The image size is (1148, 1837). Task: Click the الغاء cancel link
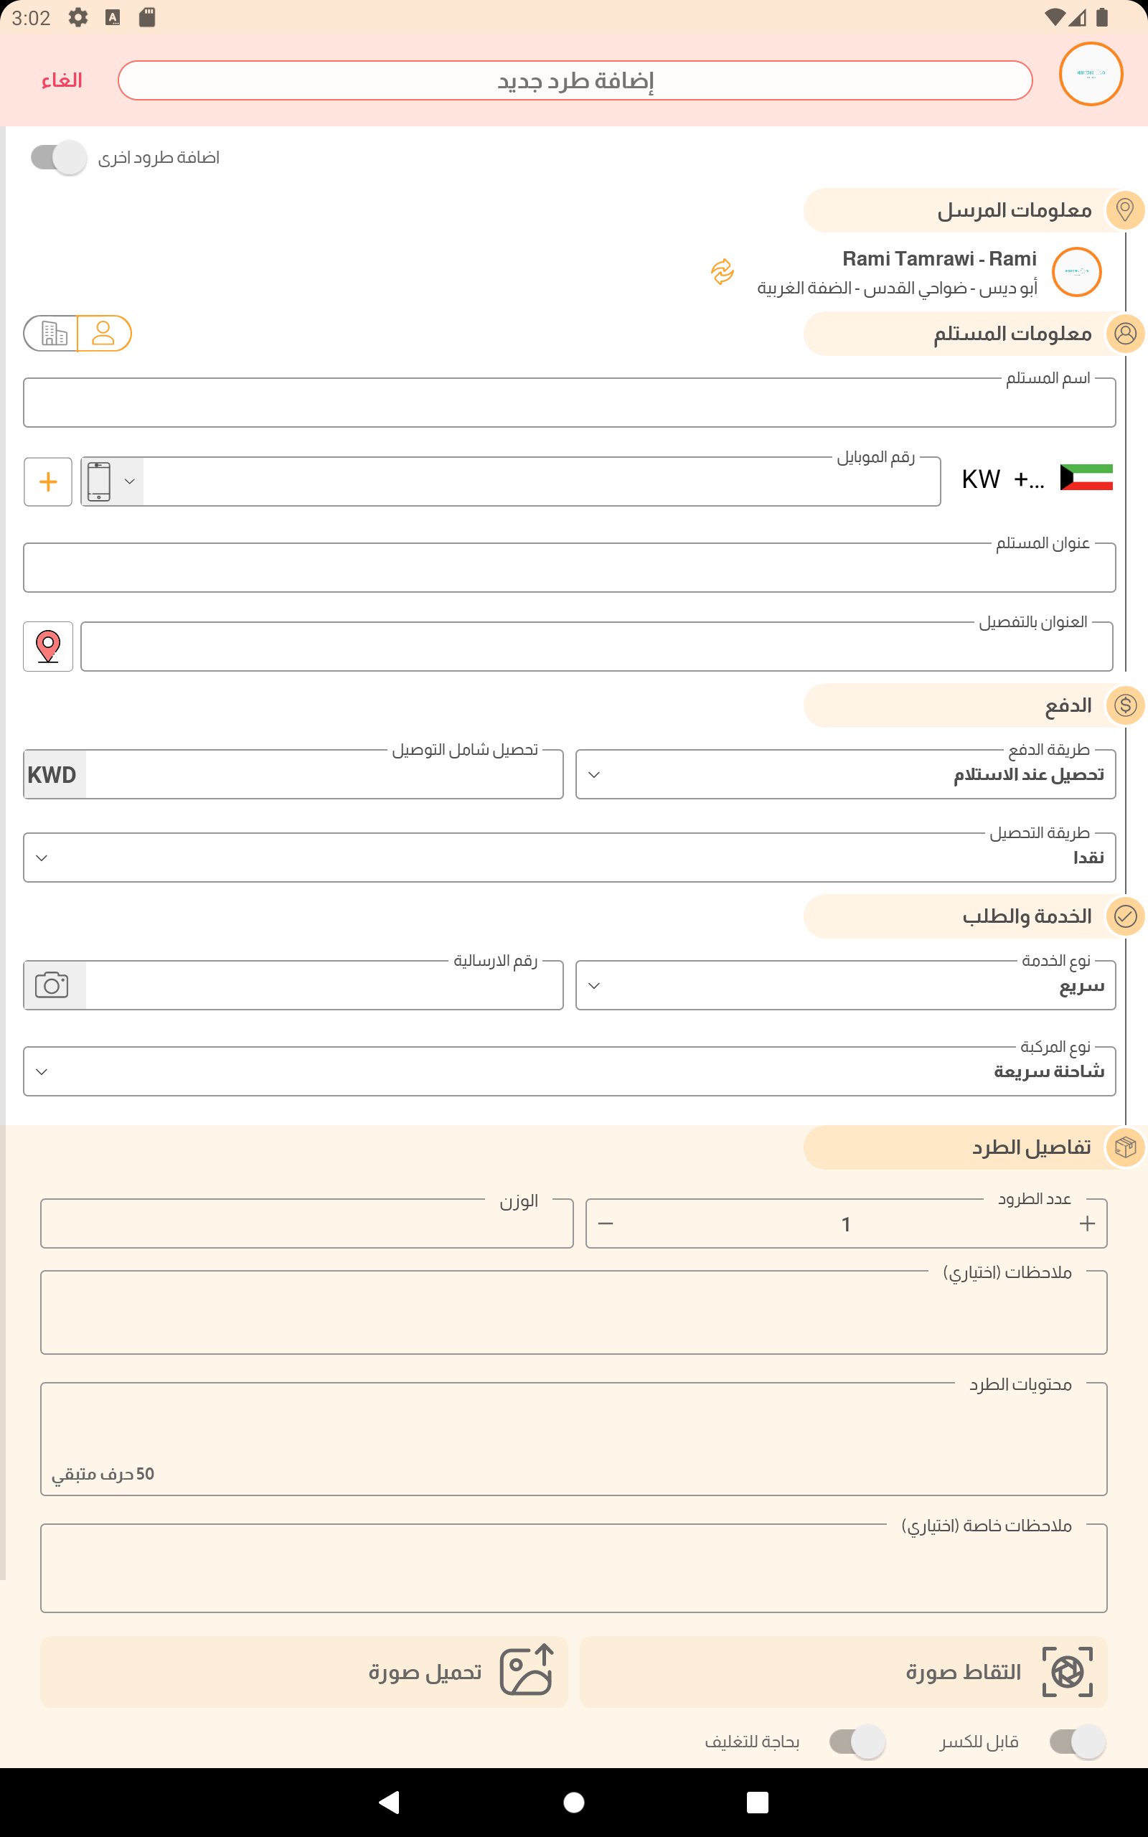(x=62, y=80)
